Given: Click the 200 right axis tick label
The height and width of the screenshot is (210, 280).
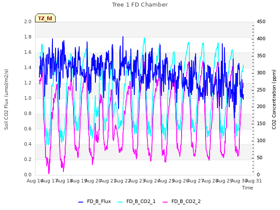Looking at the screenshot, I should [261, 107].
